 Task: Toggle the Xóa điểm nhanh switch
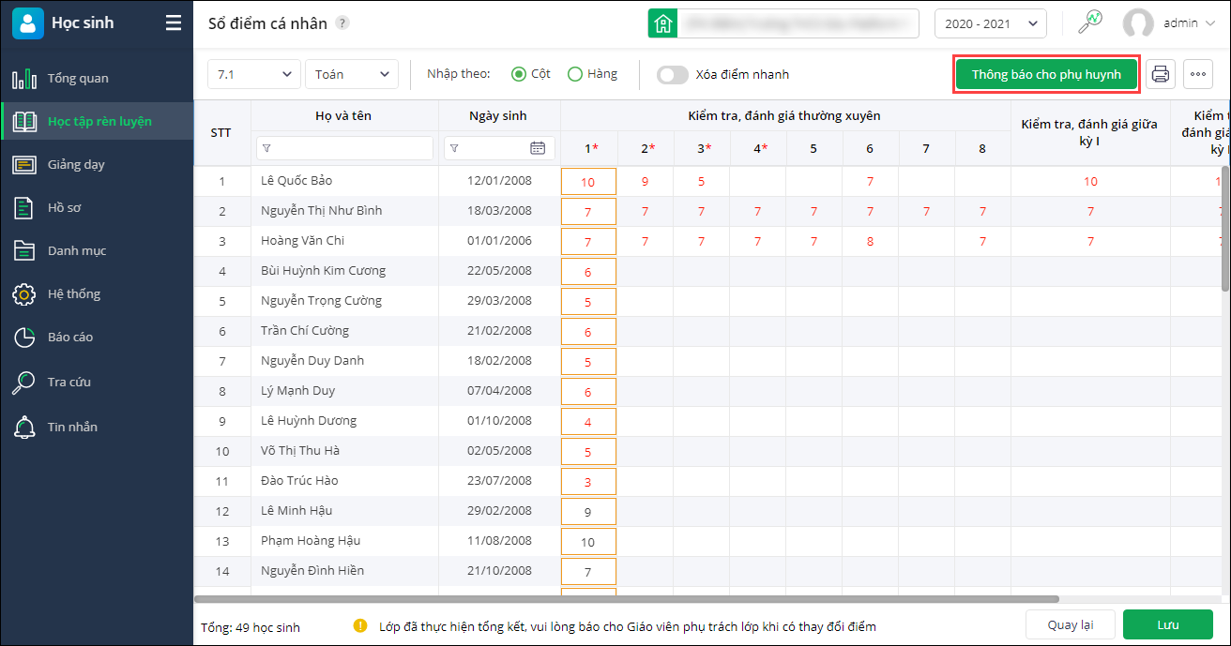[x=672, y=75]
